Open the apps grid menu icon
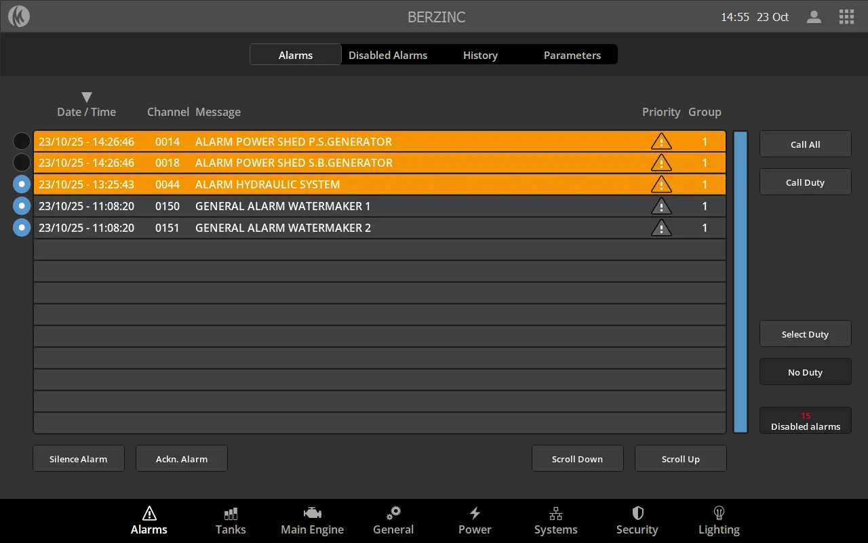This screenshot has height=543, width=868. (x=846, y=17)
